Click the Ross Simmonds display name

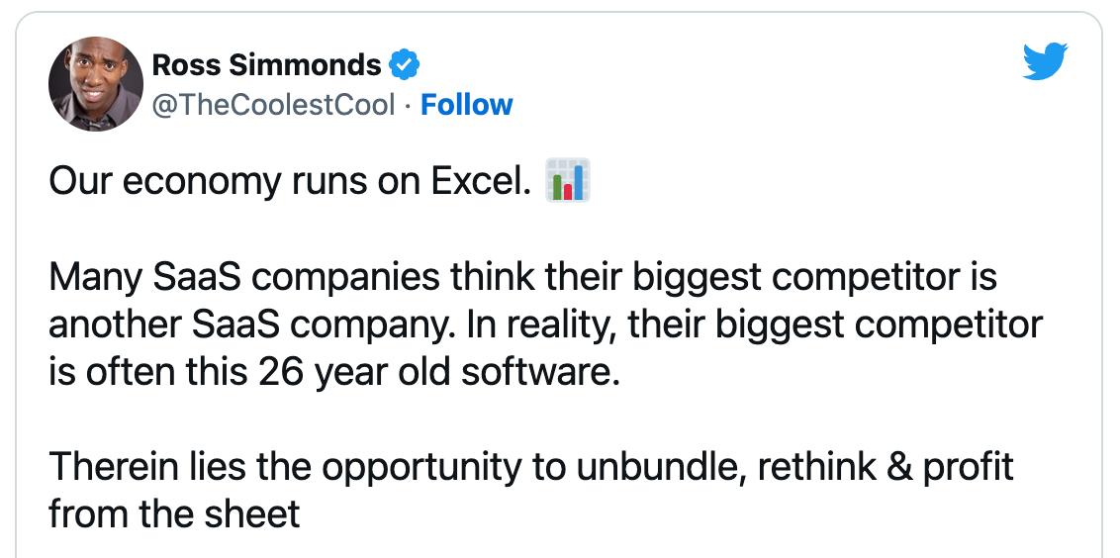point(266,65)
